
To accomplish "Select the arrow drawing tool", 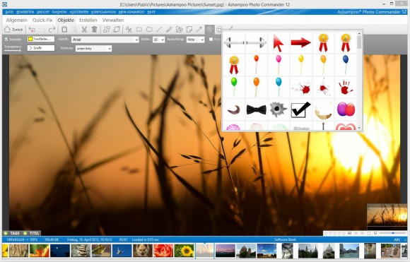I will coord(199,30).
